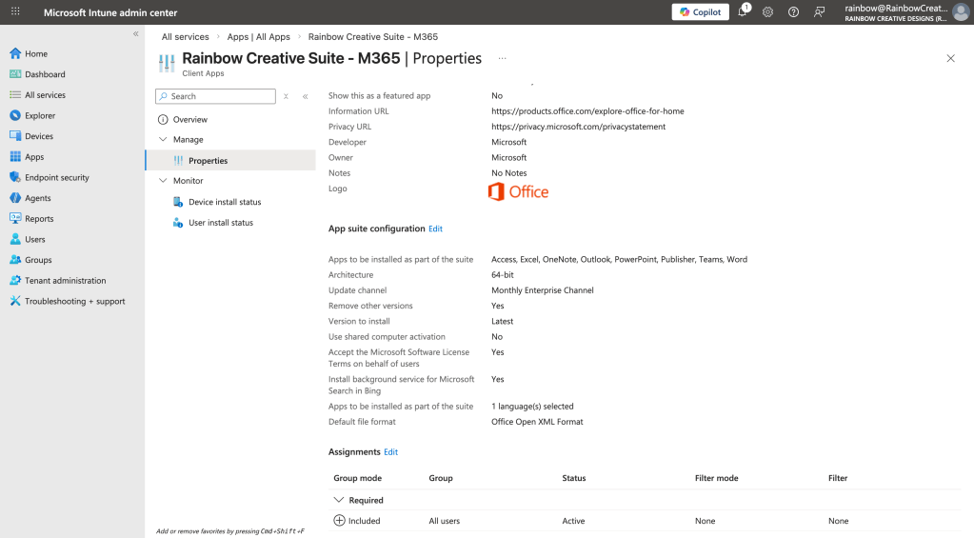
Task: Open the app launcher waffle icon
Action: [x=15, y=12]
